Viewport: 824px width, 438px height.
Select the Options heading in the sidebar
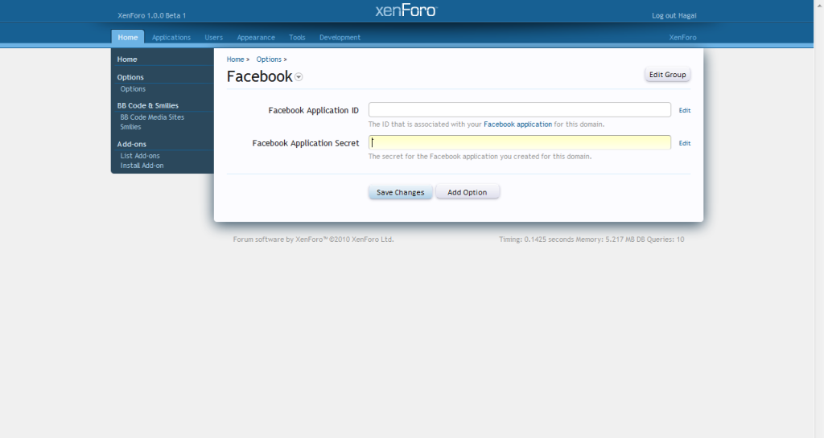pos(130,77)
